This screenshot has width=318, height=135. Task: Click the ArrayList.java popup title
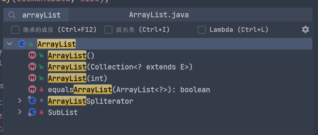click(x=159, y=15)
